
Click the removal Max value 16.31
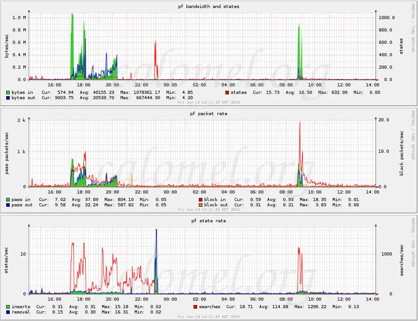coord(122,312)
